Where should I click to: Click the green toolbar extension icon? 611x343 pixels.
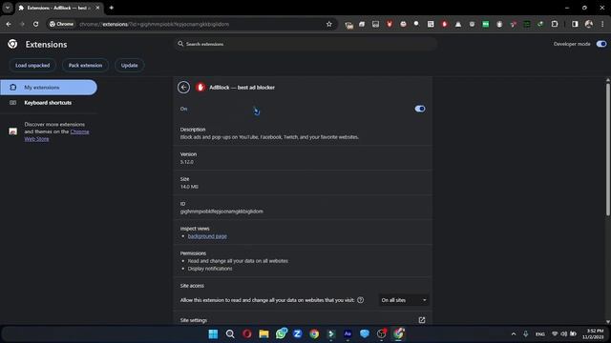point(486,24)
